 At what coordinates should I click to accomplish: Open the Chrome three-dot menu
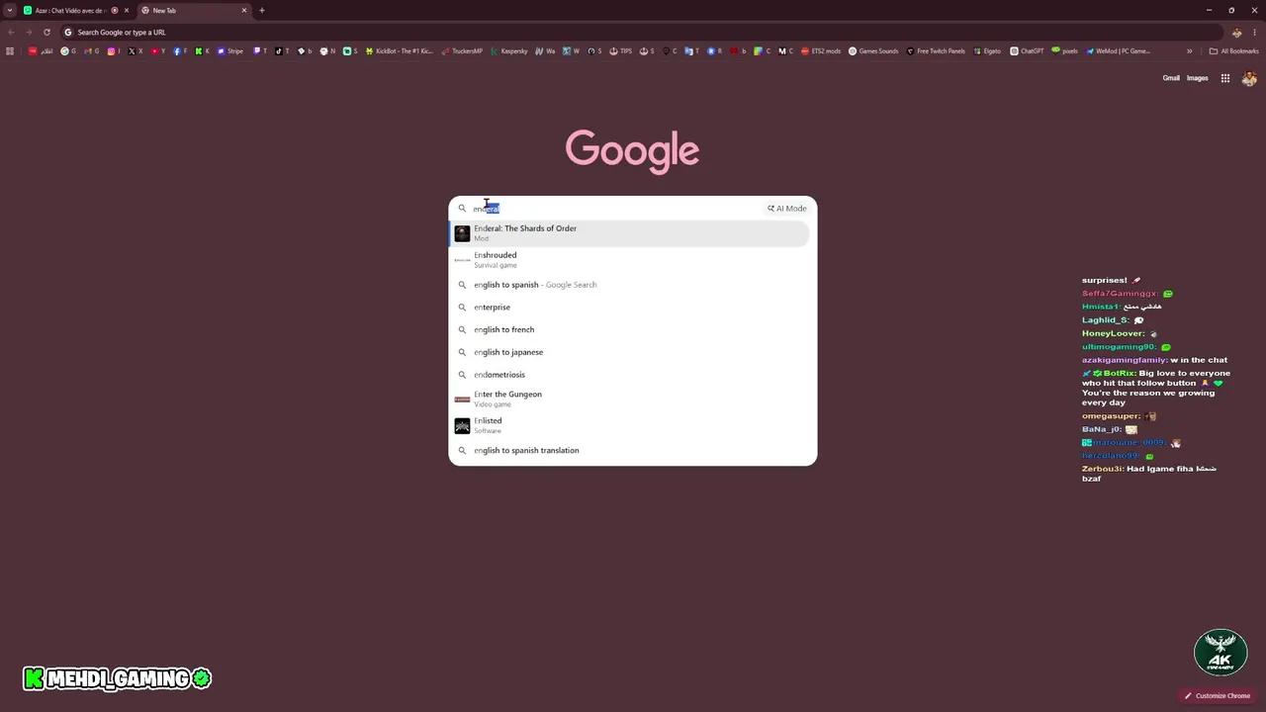[x=1254, y=32]
